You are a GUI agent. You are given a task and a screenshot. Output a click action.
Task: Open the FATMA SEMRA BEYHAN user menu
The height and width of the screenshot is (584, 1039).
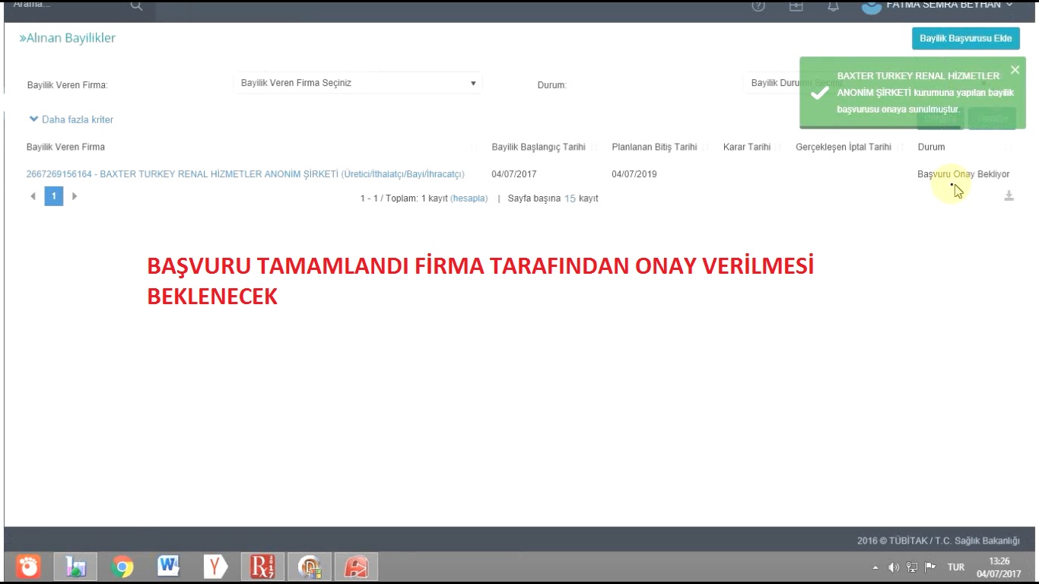tap(938, 5)
